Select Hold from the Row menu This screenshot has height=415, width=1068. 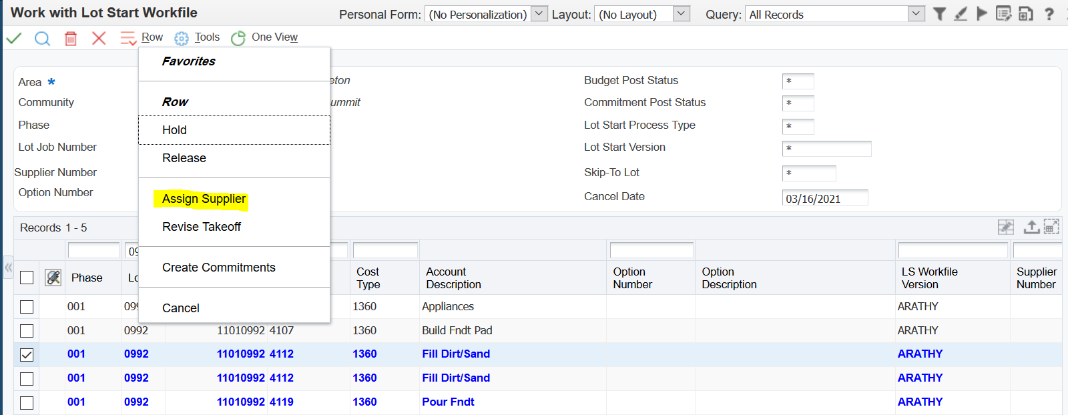point(234,130)
